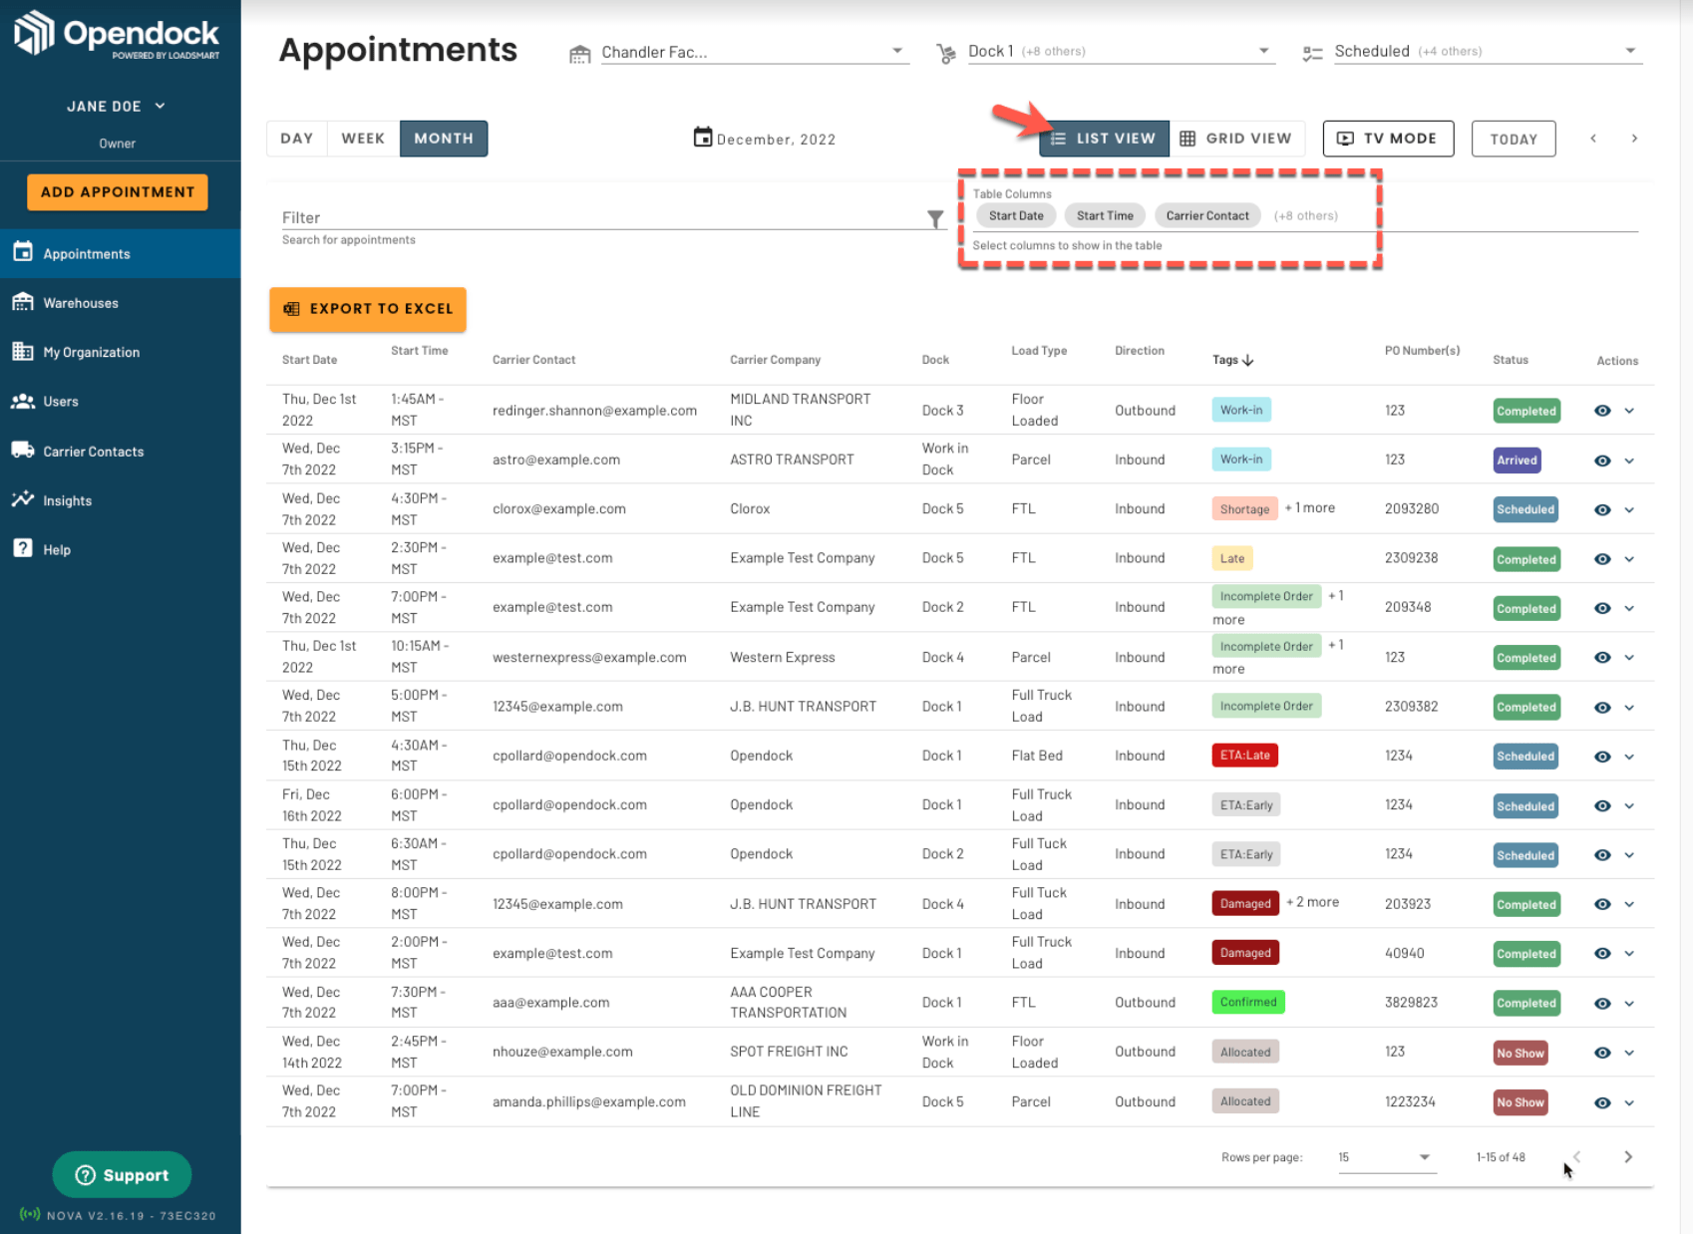Click the checklist icon beside Scheduled status
Image resolution: width=1693 pixels, height=1234 pixels.
tap(1312, 54)
